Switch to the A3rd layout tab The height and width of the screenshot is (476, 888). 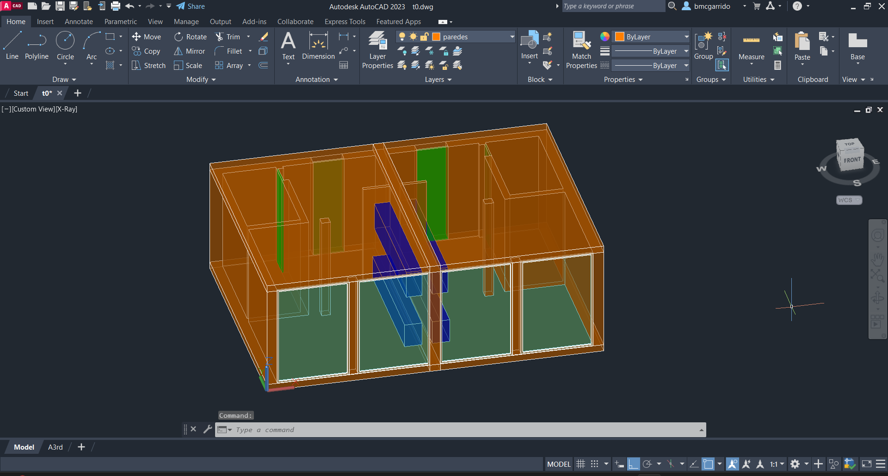click(55, 447)
